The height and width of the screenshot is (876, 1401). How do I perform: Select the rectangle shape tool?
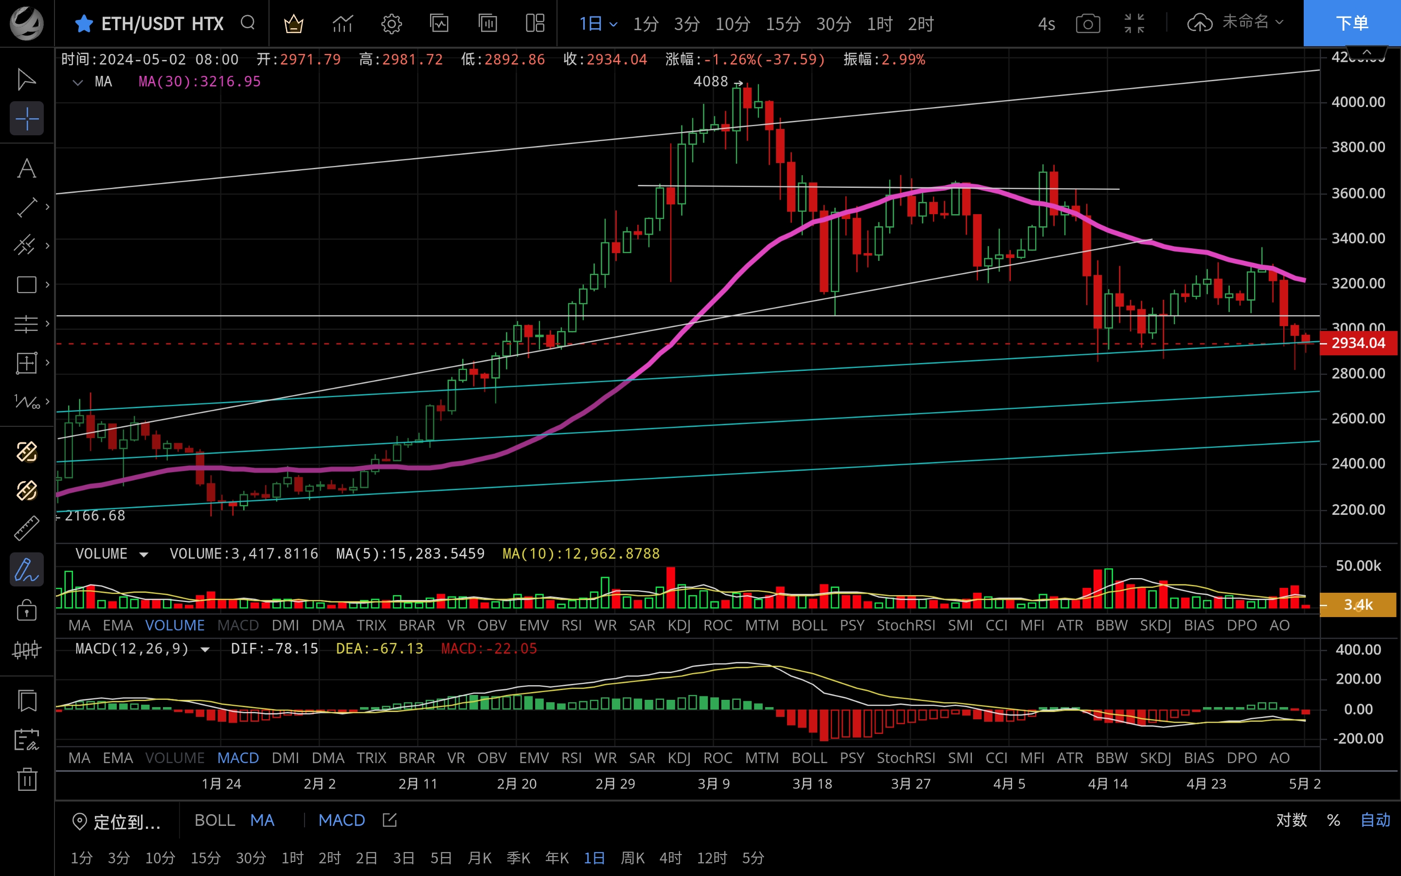click(x=27, y=285)
